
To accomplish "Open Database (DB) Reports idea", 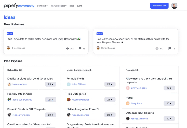I will (140, 113).
